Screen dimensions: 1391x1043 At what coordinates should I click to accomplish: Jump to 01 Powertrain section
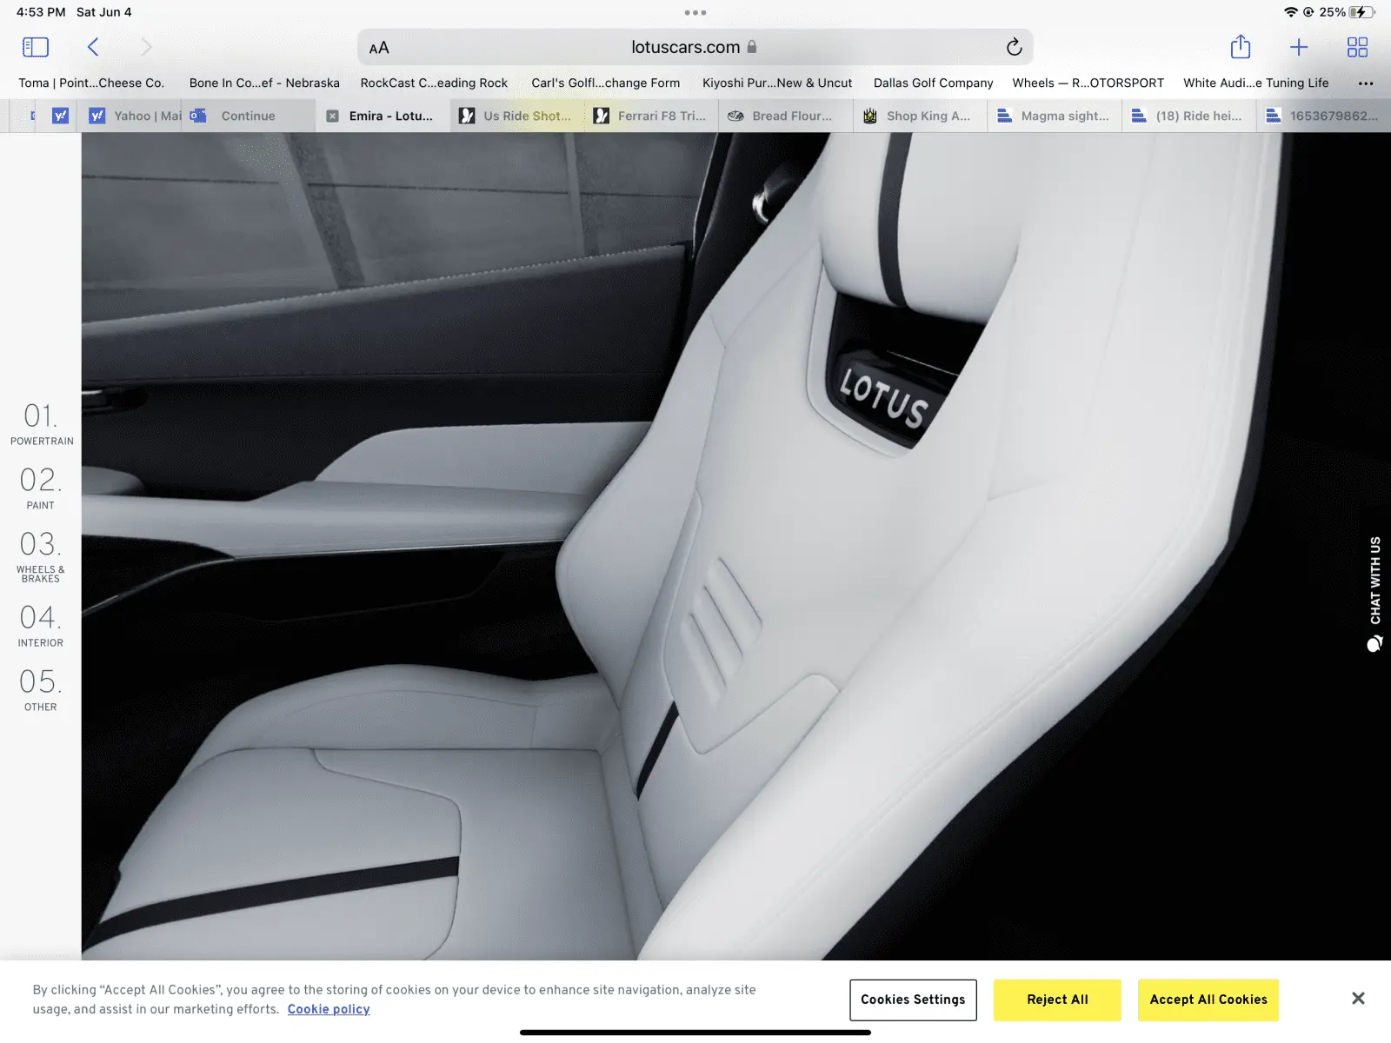(x=41, y=423)
